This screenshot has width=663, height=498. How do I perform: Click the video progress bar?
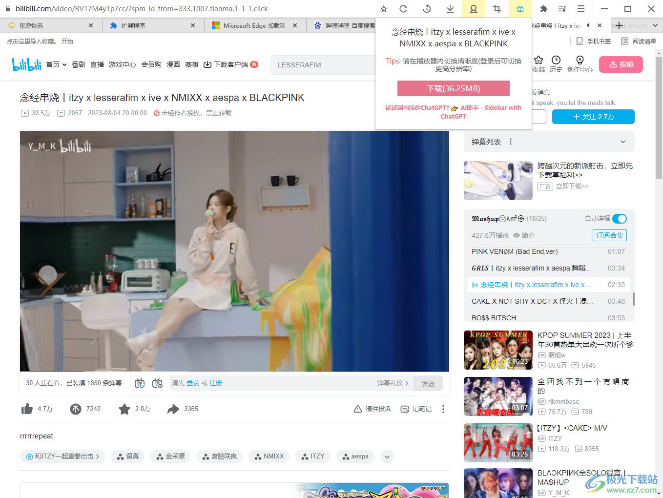tap(234, 371)
